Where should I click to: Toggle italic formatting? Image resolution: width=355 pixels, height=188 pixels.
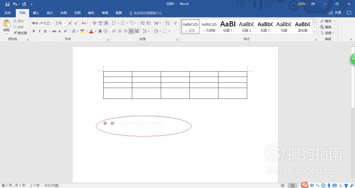40,31
